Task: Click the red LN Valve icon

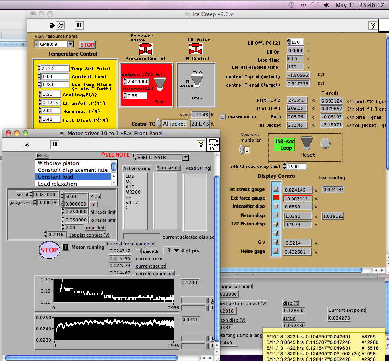Action: (x=195, y=49)
